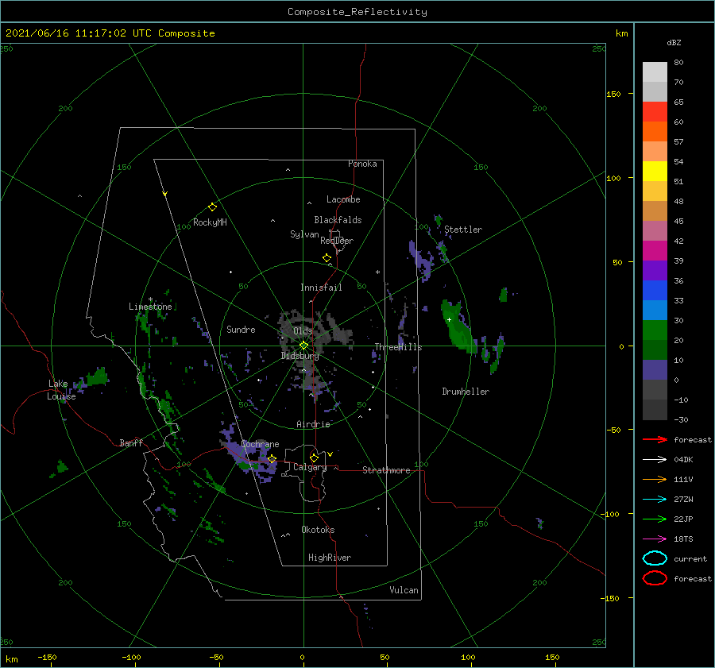Click the yellow diamond marker near RockyMH
Screen dimensions: 715x668
[212, 207]
